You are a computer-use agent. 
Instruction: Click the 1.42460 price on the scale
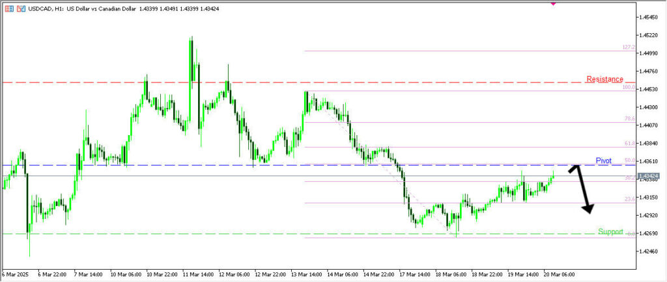[x=652, y=251]
